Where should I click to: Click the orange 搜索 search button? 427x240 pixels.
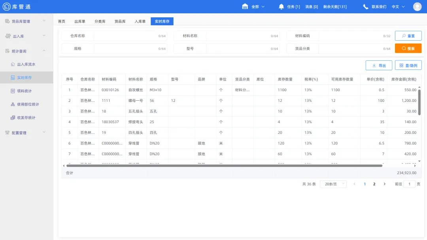click(x=408, y=48)
